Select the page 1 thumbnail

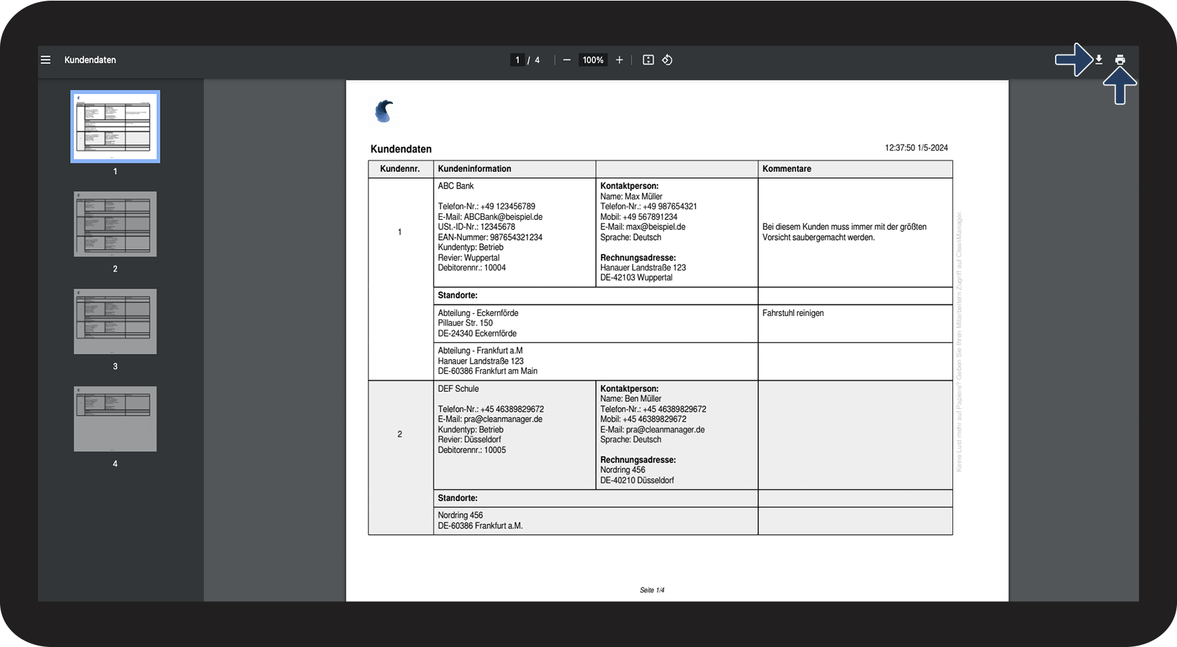coord(115,127)
